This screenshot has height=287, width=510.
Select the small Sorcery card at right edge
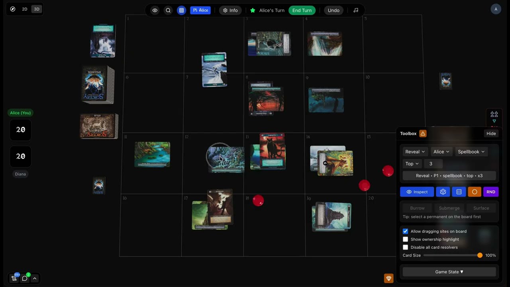445,81
